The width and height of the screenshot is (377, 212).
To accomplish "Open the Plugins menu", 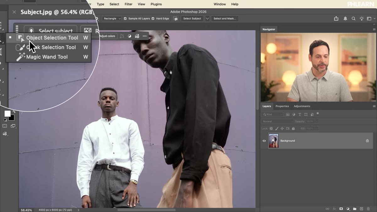I will [x=156, y=4].
